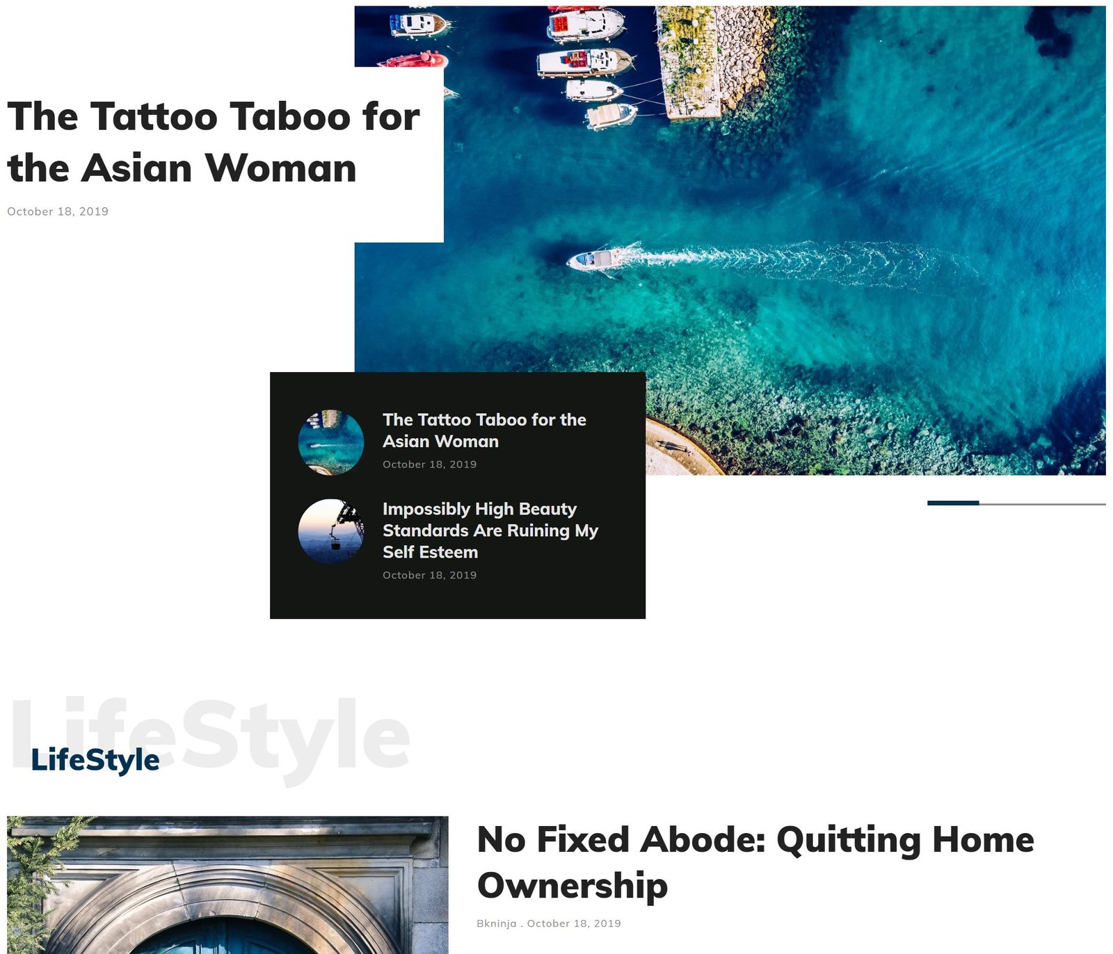Open Impossibly High Beauty Standards article title
The height and width of the screenshot is (954, 1113).
pyautogui.click(x=490, y=531)
